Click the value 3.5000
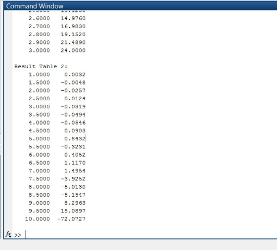Screen dimensions: 277x250 pos(39,115)
